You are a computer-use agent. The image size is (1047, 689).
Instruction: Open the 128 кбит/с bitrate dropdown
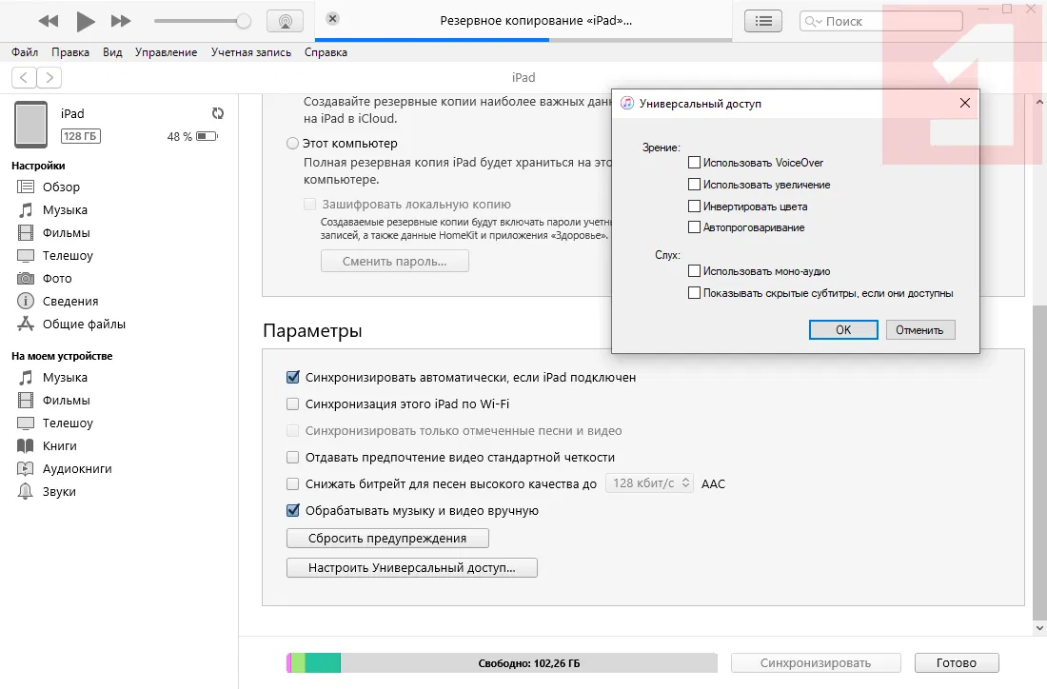[650, 482]
